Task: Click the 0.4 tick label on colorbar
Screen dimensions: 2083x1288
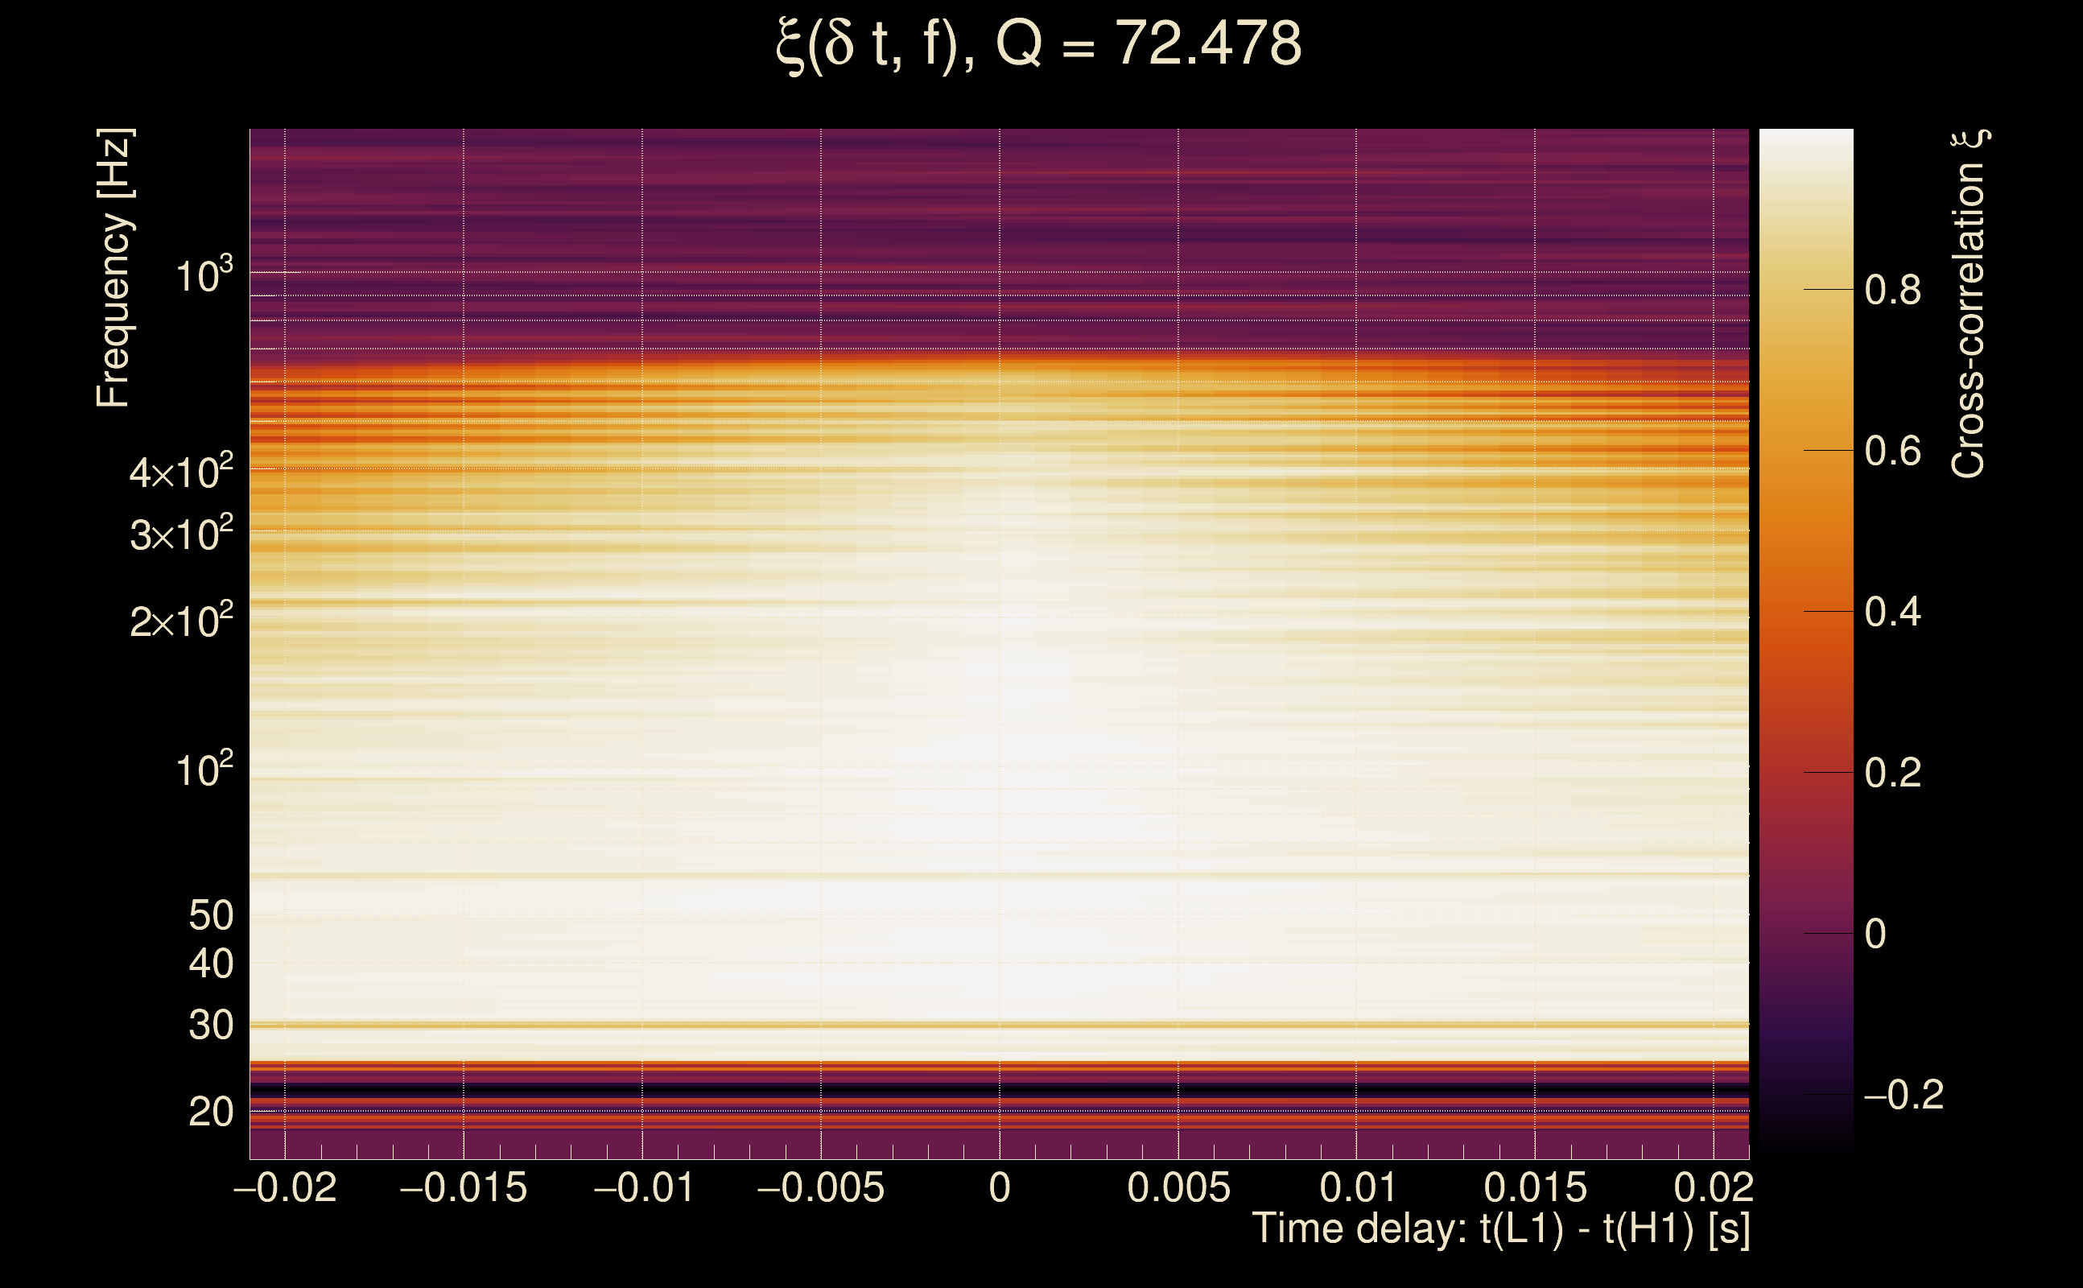Action: point(1892,612)
